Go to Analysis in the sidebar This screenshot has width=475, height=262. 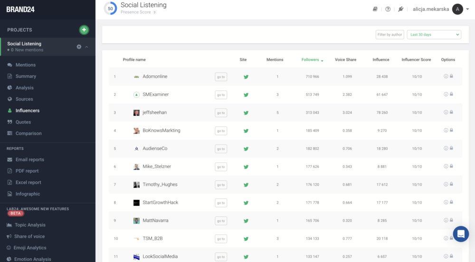tap(25, 88)
